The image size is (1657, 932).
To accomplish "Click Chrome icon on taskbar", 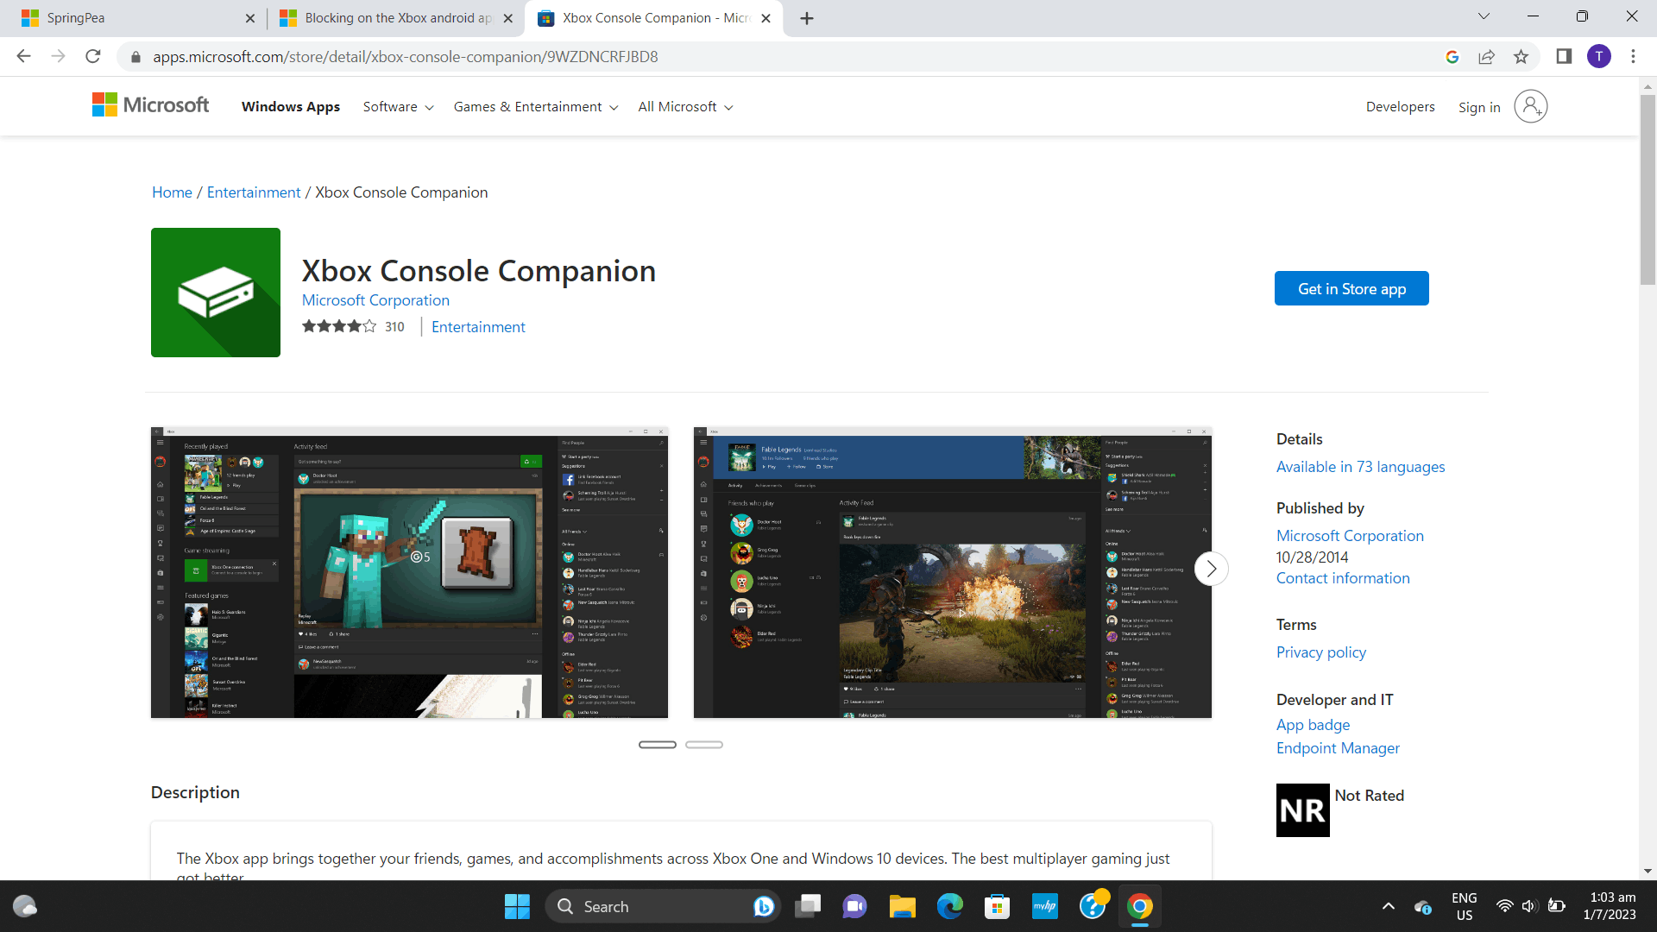I will pyautogui.click(x=1140, y=906).
